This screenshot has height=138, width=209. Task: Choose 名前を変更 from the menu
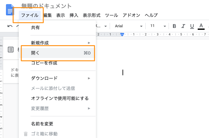[x=42, y=124]
